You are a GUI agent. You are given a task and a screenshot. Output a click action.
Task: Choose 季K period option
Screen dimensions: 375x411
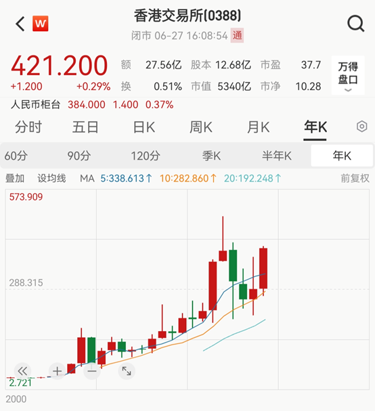pos(211,156)
